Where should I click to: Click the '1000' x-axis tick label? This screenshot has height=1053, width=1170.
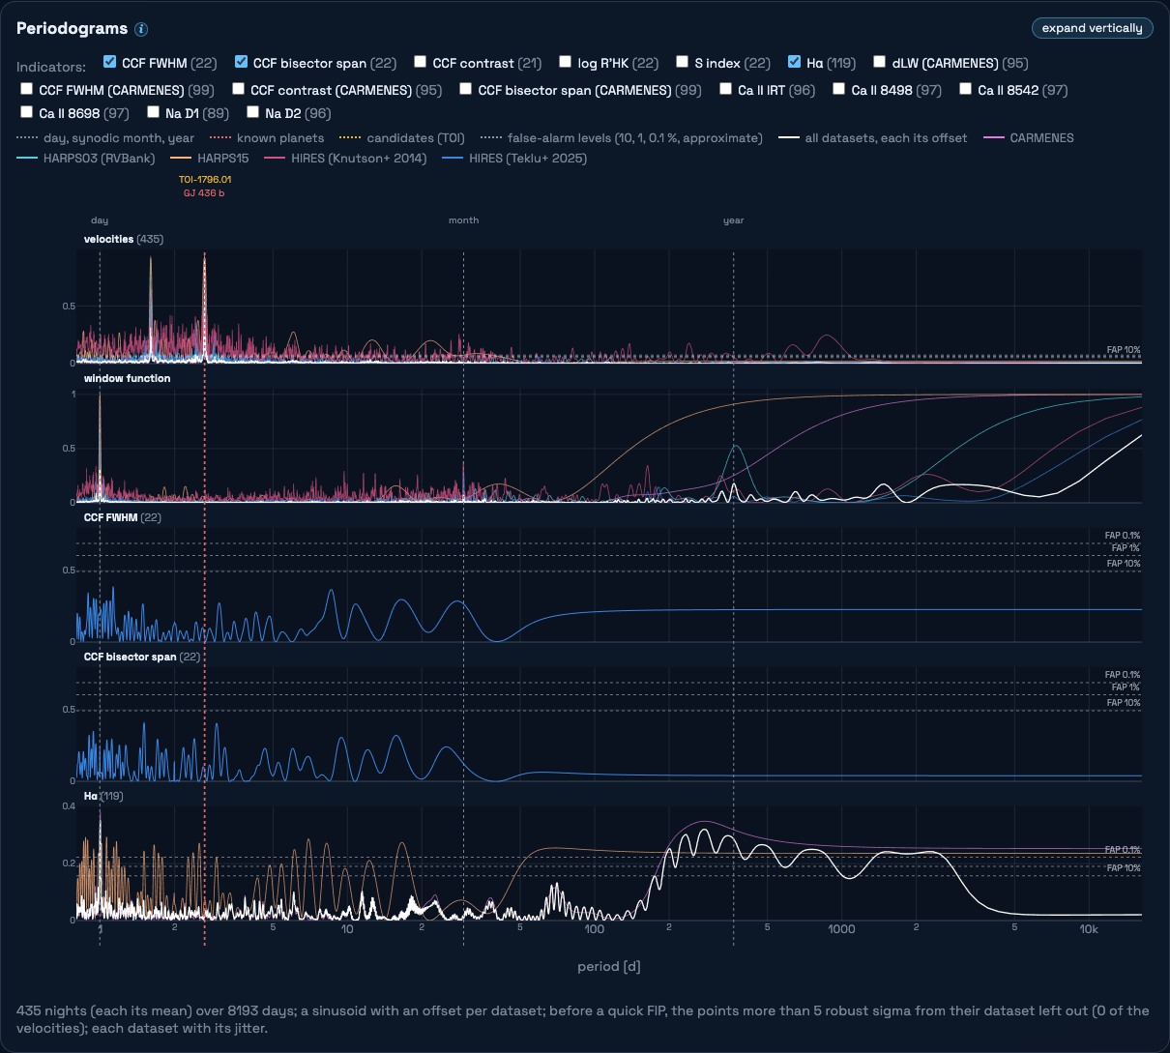point(841,929)
